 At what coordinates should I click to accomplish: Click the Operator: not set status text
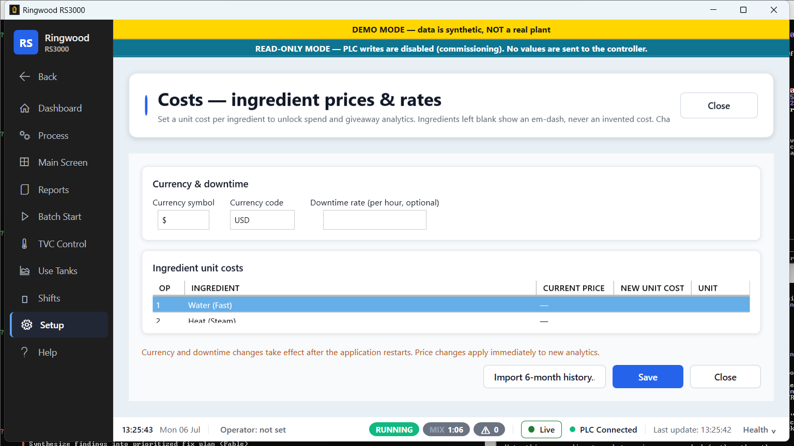pyautogui.click(x=253, y=429)
